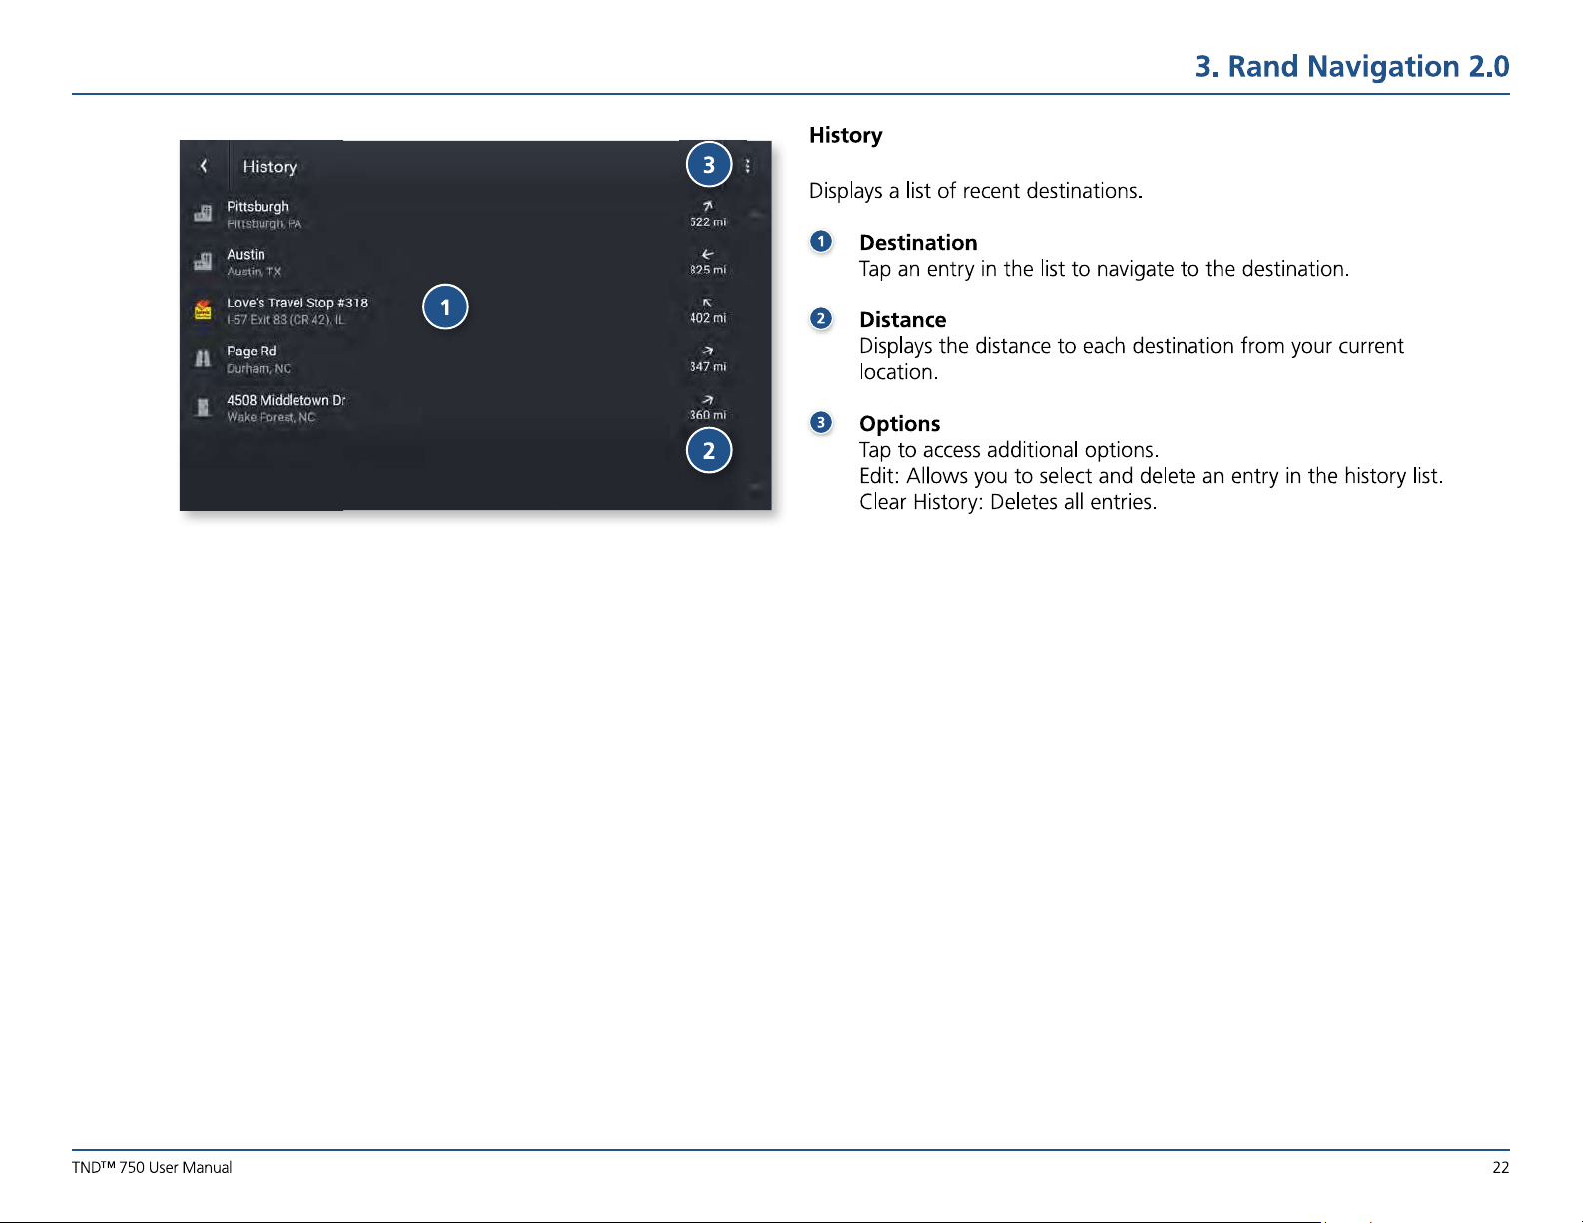
Task: Click the Austin, TX subtitle
Action: (x=254, y=272)
